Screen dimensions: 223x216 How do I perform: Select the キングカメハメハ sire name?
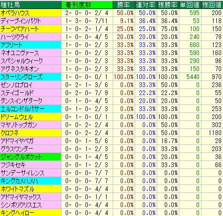point(31,181)
